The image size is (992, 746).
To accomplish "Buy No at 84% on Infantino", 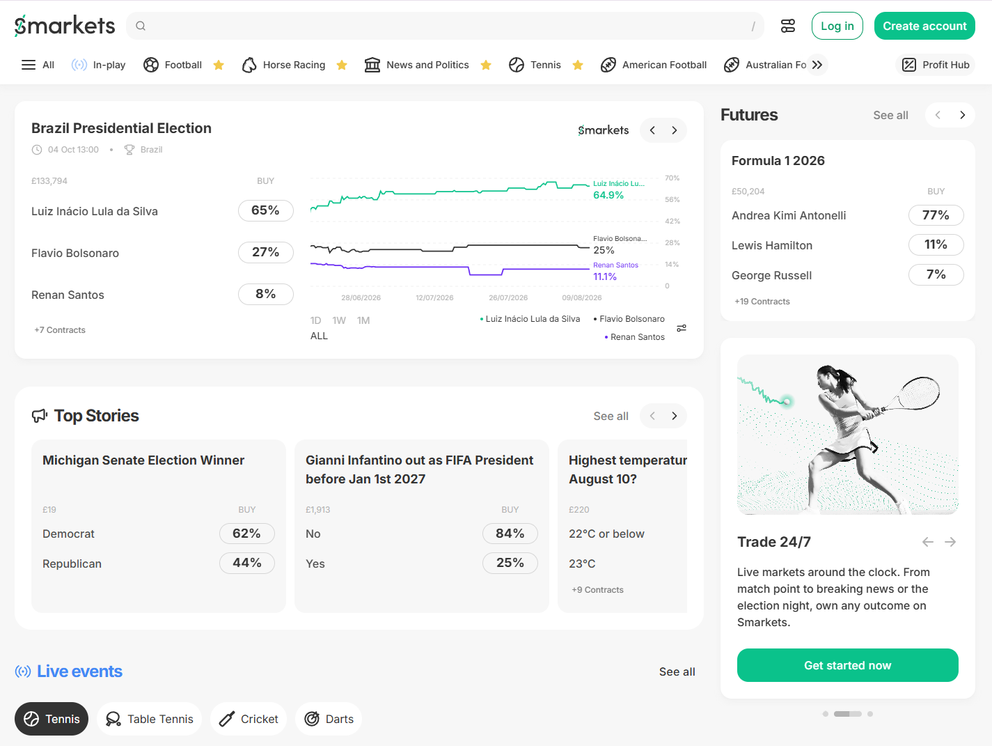I will pos(510,534).
